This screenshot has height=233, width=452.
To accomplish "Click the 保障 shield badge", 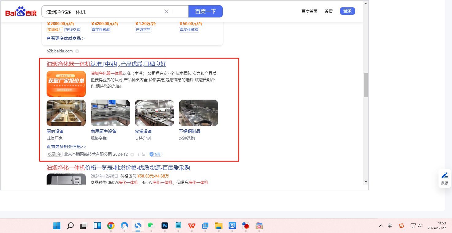I will point(156,154).
